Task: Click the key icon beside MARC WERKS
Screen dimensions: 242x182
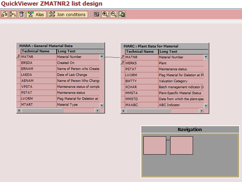Action: tap(123, 63)
